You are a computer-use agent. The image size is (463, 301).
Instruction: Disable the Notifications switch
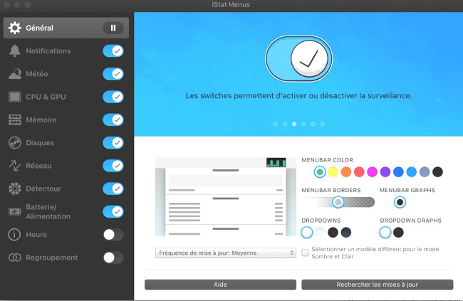click(x=113, y=51)
